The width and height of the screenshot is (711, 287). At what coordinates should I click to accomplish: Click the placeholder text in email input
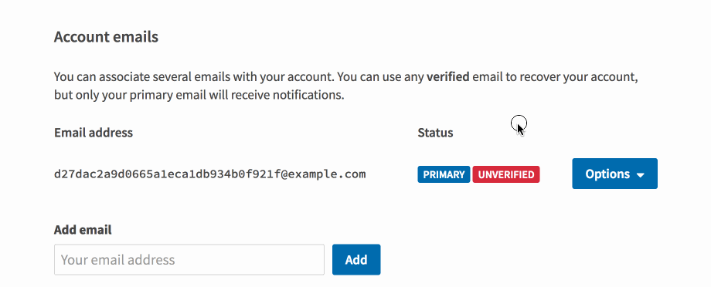coord(118,260)
